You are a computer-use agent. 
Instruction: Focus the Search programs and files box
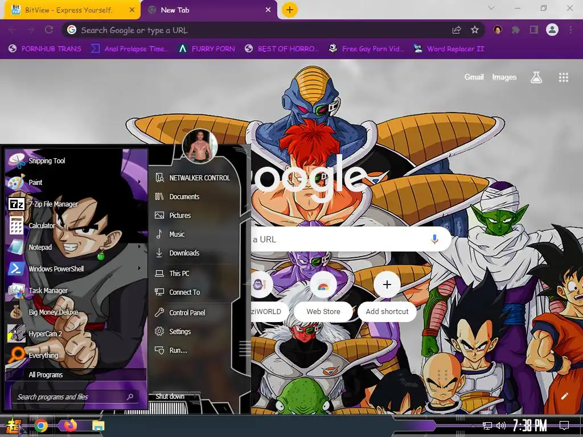click(76, 397)
